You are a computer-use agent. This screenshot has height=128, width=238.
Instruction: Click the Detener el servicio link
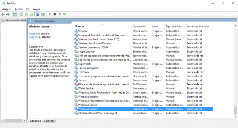33,33
